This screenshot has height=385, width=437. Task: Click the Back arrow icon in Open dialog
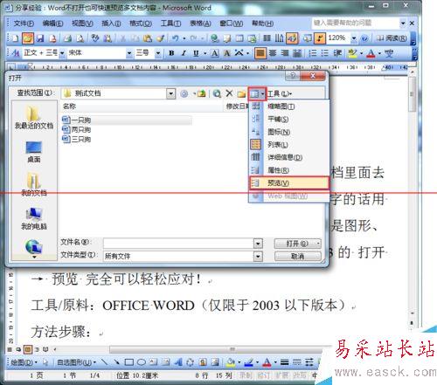click(184, 93)
